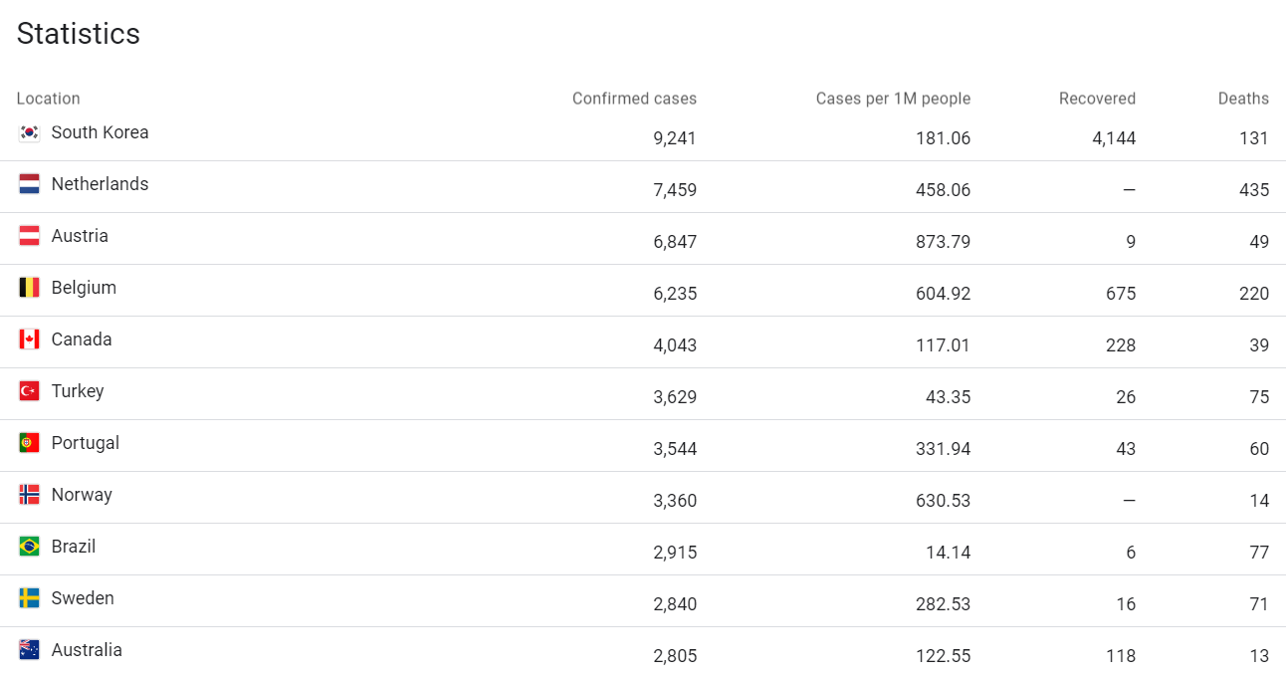Screen dimensions: 1286x678
Task: Select Australia's confirmed cases value 2,805
Action: pyautogui.click(x=675, y=656)
